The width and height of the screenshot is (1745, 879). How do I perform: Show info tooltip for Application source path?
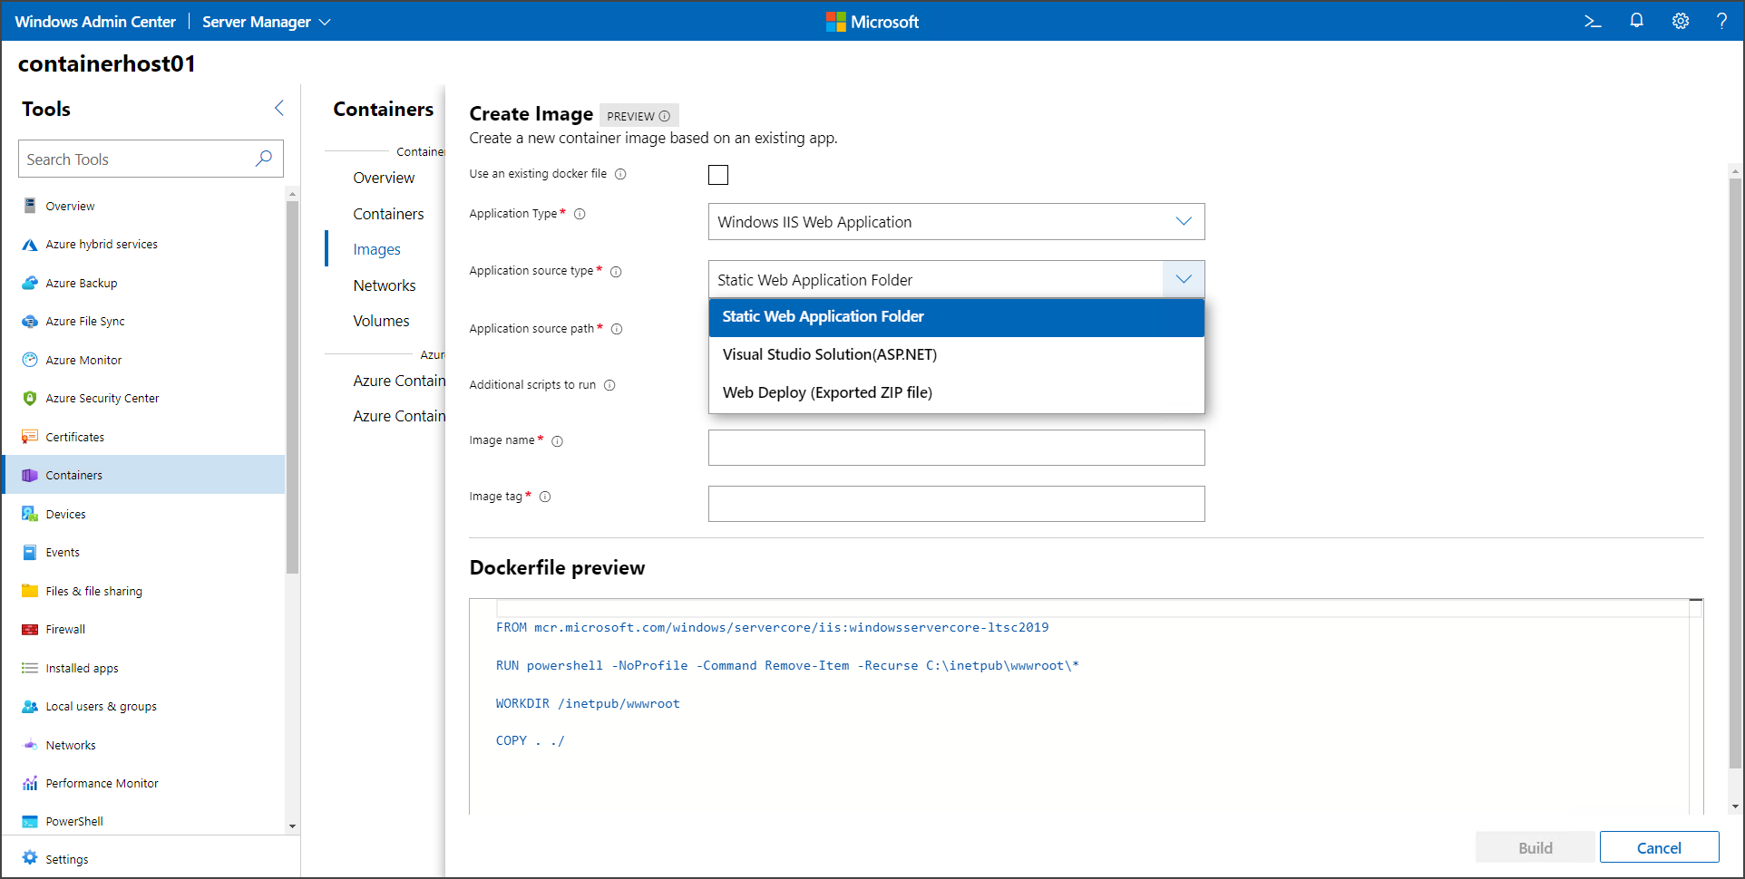617,329
